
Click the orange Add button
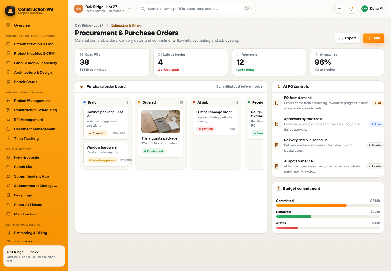click(x=374, y=38)
